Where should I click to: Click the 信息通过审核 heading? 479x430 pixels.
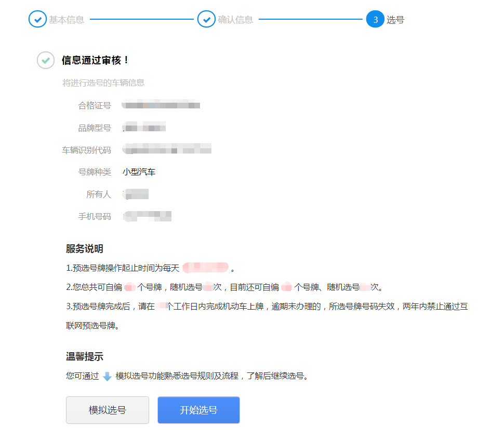pos(95,60)
